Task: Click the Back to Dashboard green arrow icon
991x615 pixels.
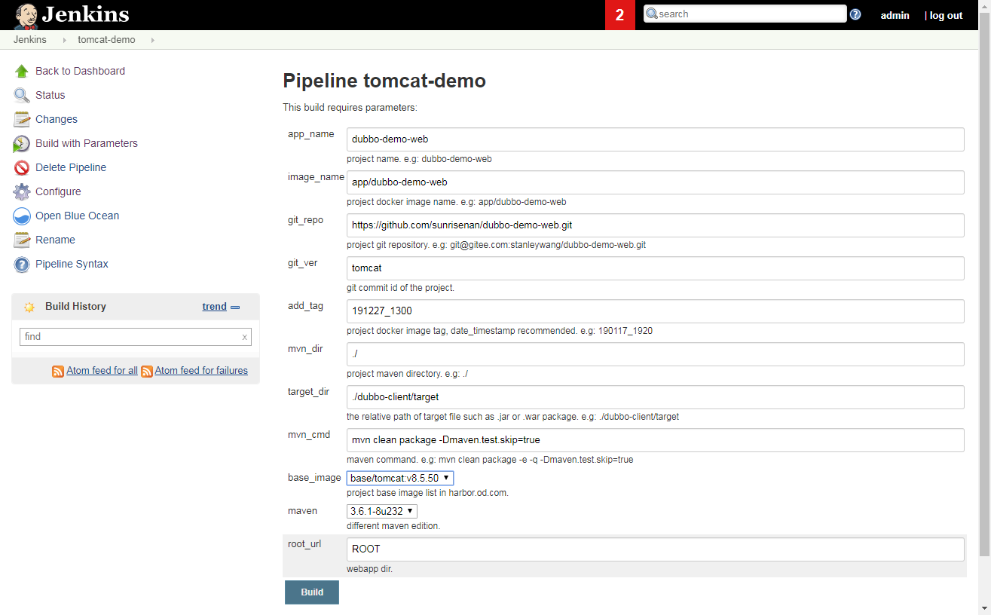Action: pyautogui.click(x=21, y=71)
